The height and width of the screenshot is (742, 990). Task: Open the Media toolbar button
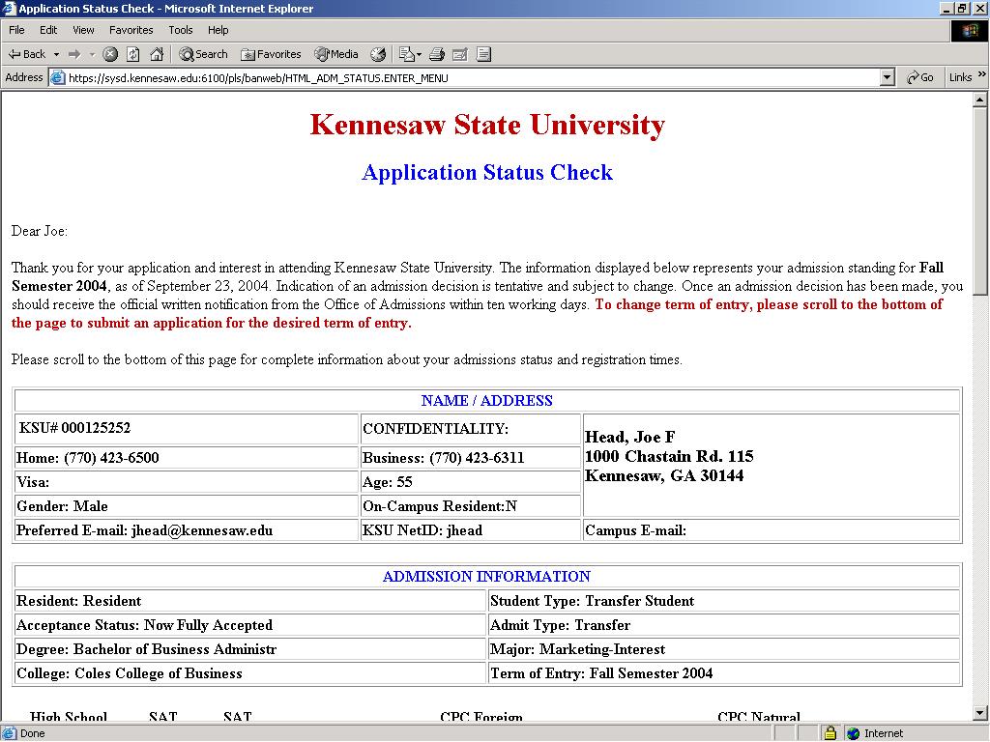(336, 54)
